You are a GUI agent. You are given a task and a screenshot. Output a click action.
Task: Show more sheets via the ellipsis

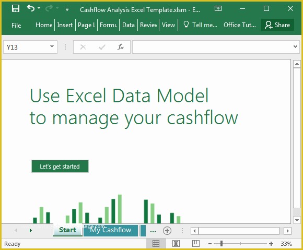click(153, 231)
